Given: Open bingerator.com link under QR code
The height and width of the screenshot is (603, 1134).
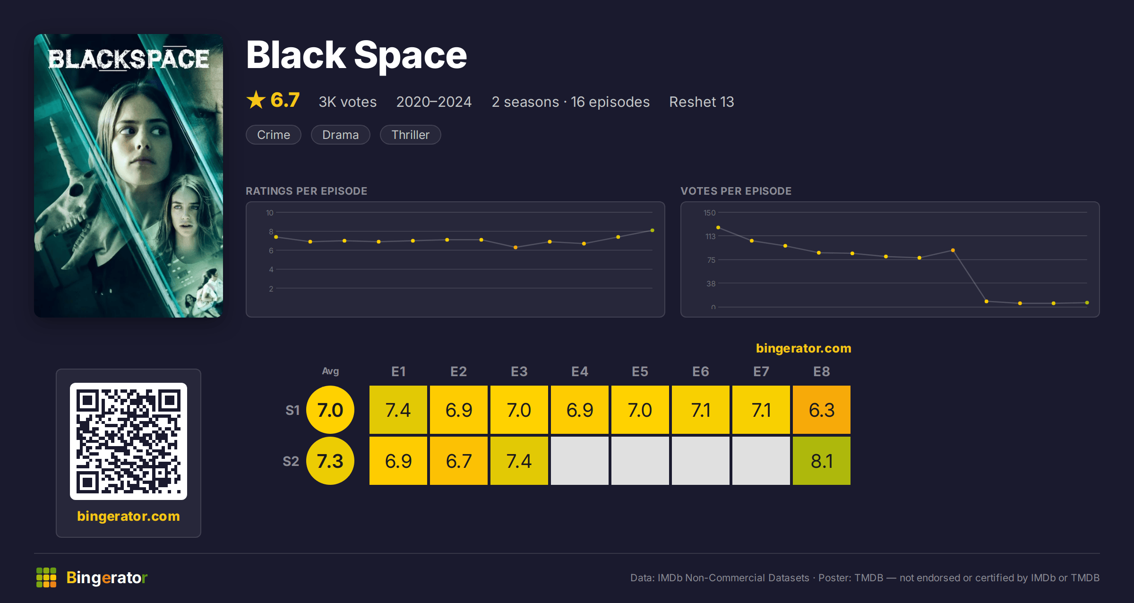Looking at the screenshot, I should [x=129, y=516].
